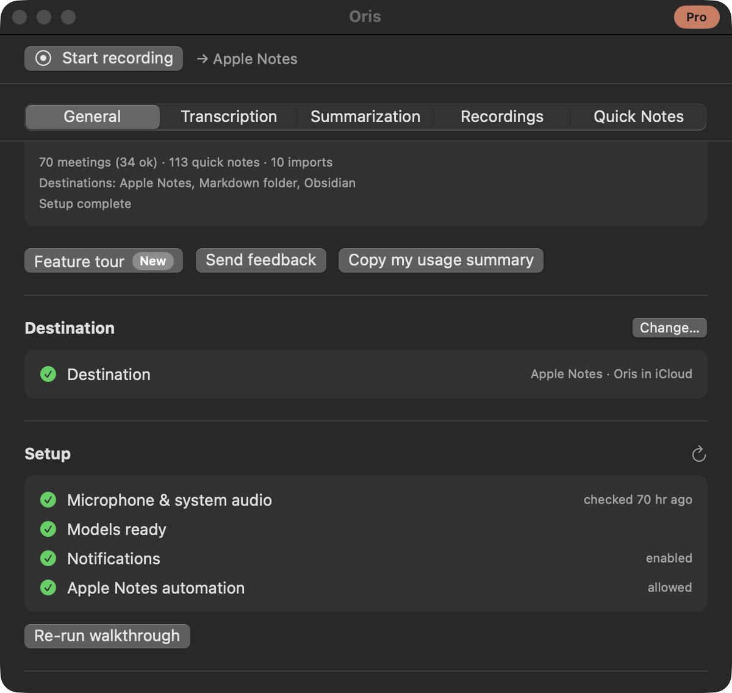The width and height of the screenshot is (732, 693).
Task: Click the 'Destinations: Apple Notes, Markdown folder' line
Action: click(x=197, y=183)
